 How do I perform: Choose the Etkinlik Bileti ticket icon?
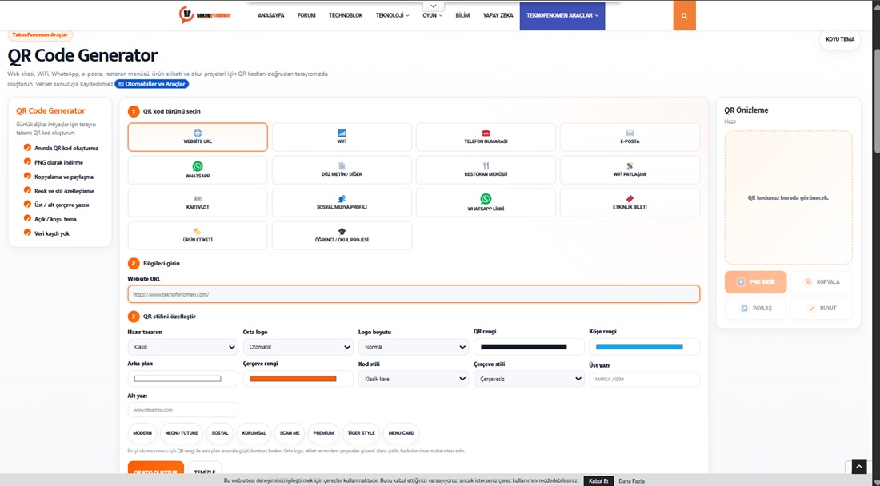630,198
